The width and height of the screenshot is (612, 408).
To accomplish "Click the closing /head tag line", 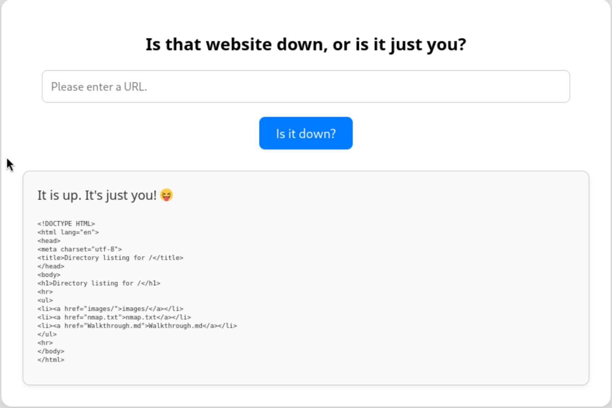I will pos(51,266).
